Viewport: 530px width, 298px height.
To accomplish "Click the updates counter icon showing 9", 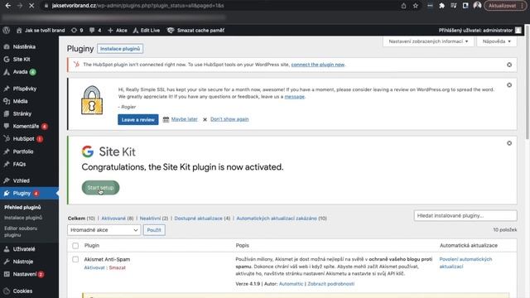I will 77,30.
